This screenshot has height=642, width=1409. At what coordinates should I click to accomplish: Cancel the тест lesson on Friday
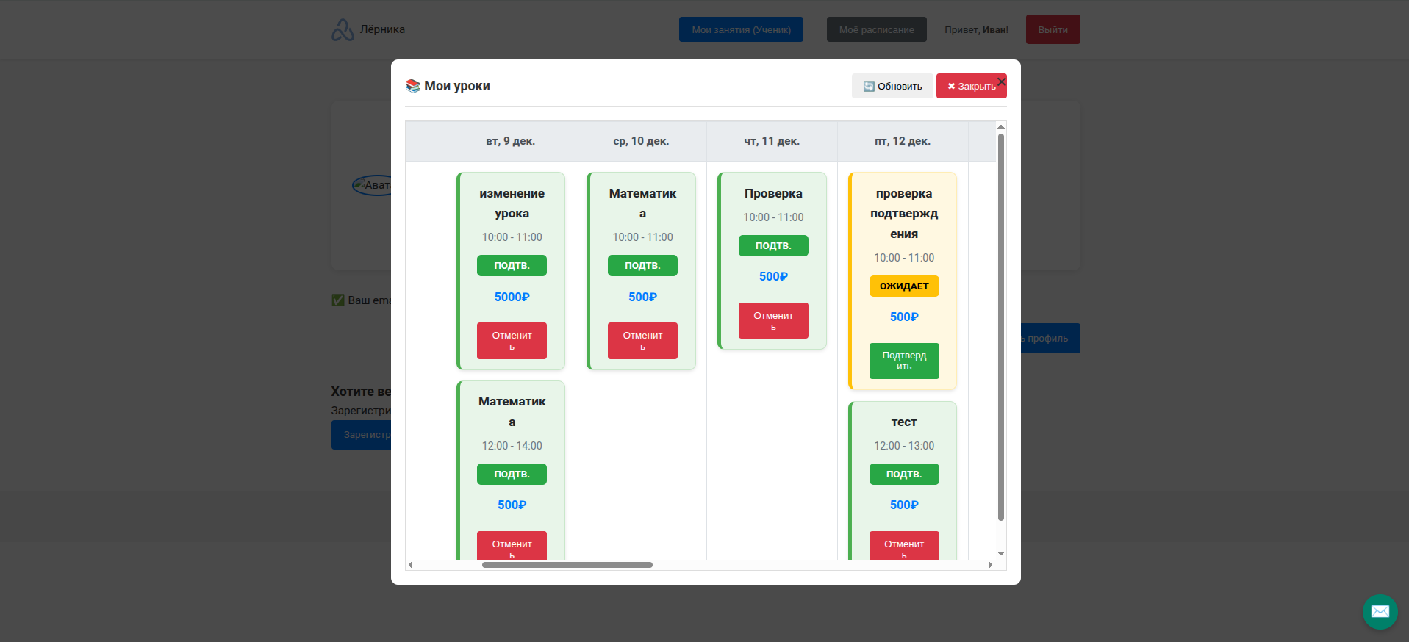(904, 546)
